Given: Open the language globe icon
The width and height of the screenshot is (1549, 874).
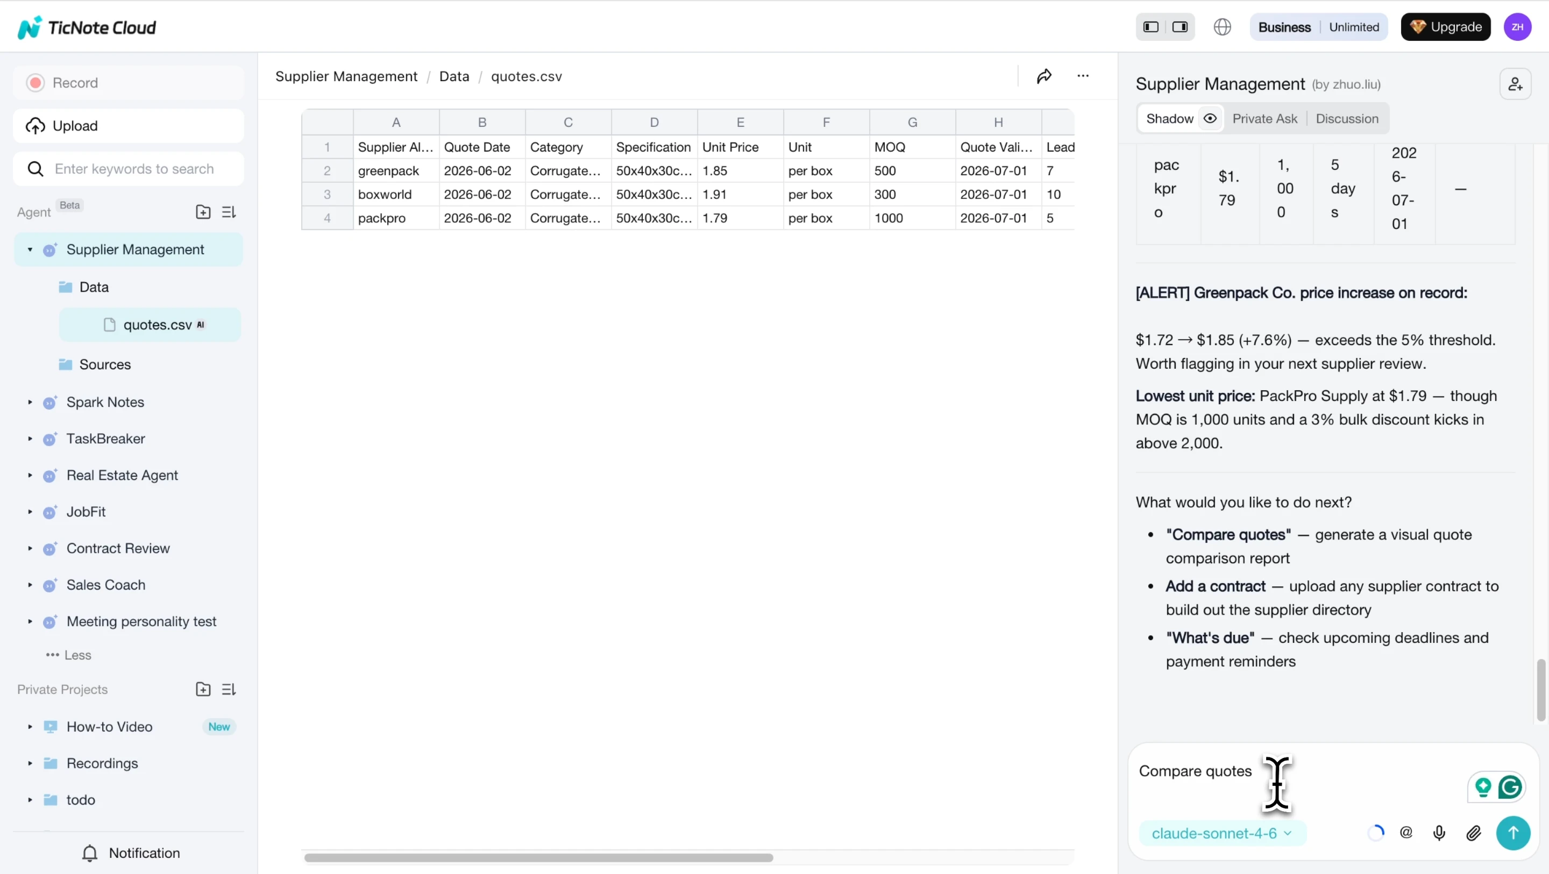Looking at the screenshot, I should 1222,27.
